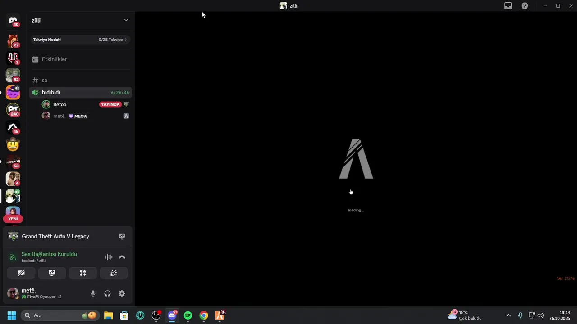Stream Grand Theft Auto V screen icon
This screenshot has height=324, width=577.
(x=122, y=236)
